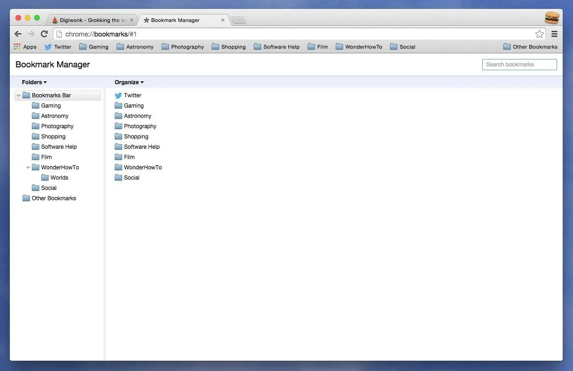Click the Search bookmarks field
Viewport: 573px width, 371px height.
tap(520, 65)
